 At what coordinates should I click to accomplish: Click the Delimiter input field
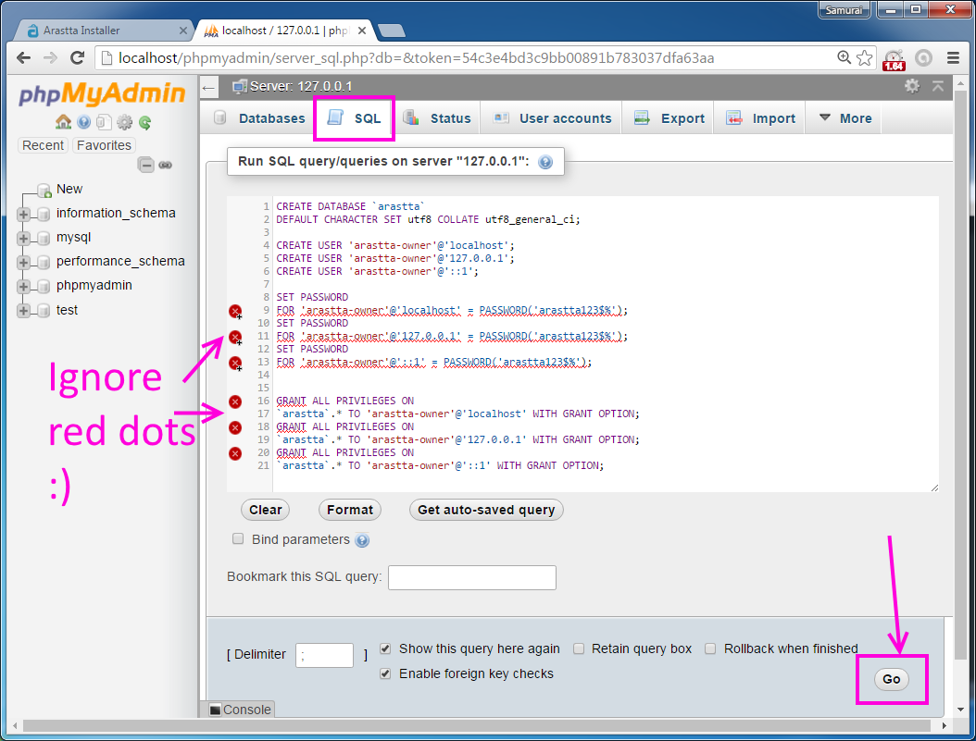coord(324,655)
